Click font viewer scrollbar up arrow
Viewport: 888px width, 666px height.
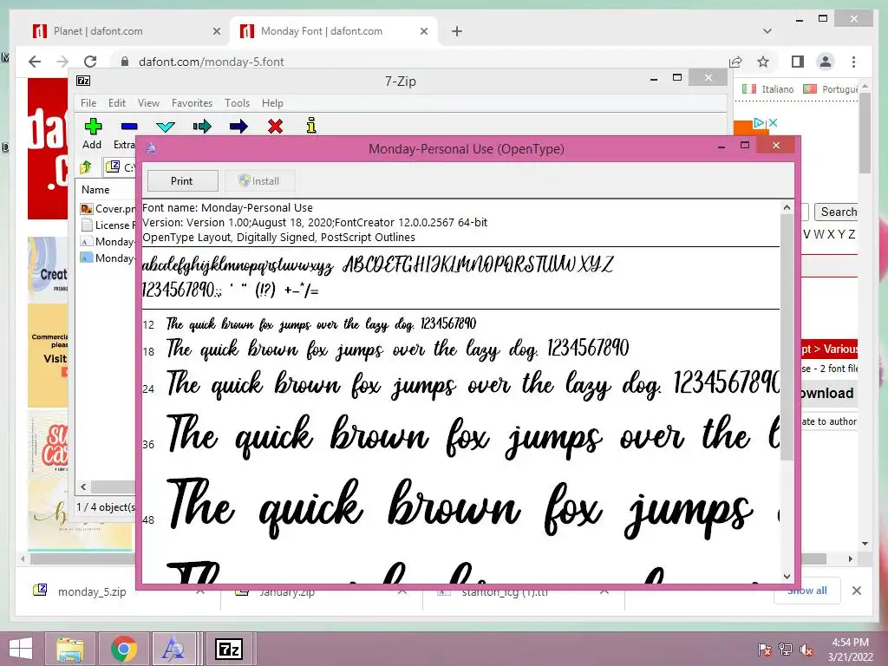click(787, 208)
